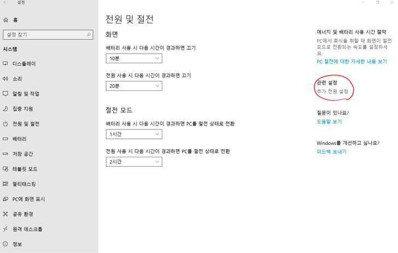This screenshot has width=398, height=253.
Task: Click the 멀티태스킹 icon
Action: [5, 184]
